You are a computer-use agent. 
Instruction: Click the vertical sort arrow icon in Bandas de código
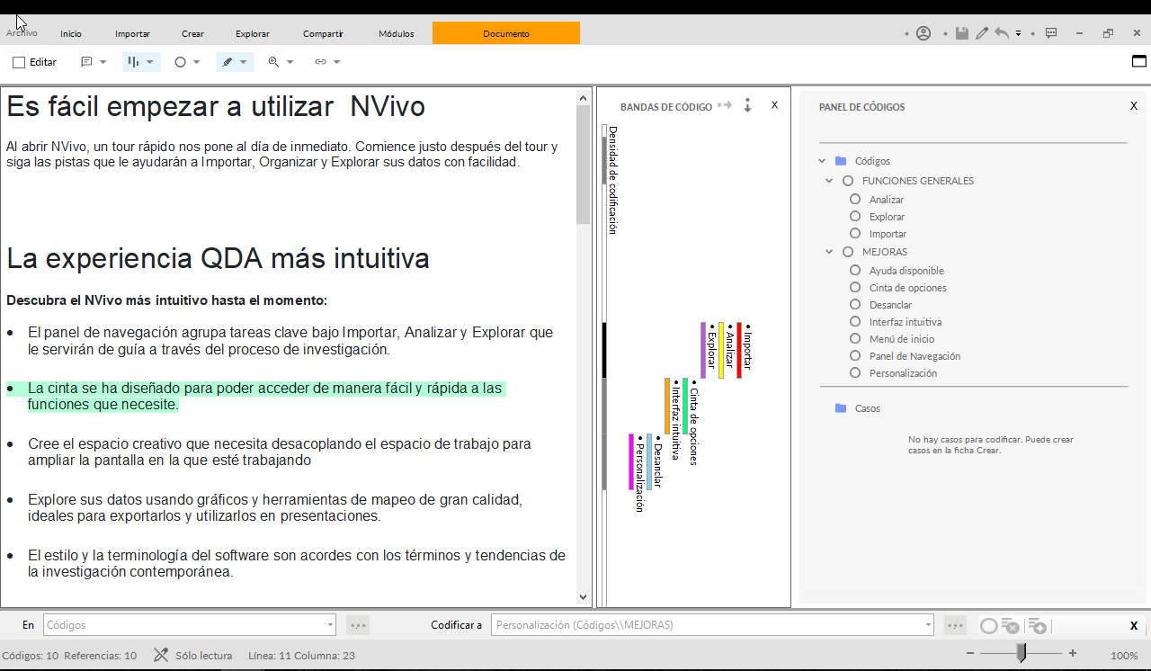pyautogui.click(x=747, y=105)
